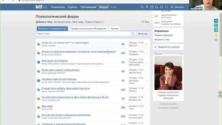Click search magnifier in Найти тему field
The image size is (222, 125).
[x=133, y=34]
